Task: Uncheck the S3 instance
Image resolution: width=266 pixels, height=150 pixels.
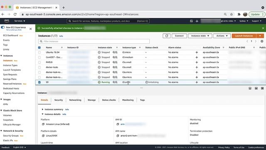Action: [39, 82]
